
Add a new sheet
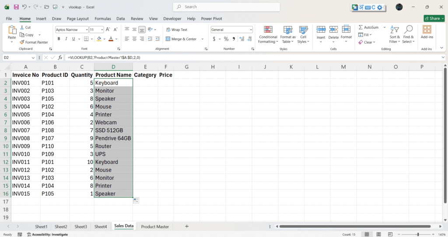[x=186, y=226]
